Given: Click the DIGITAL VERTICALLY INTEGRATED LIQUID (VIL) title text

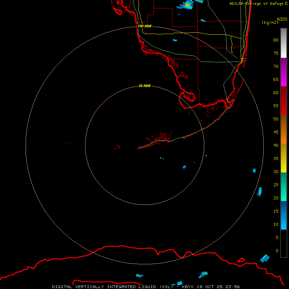Looking at the screenshot, I should (113, 287).
